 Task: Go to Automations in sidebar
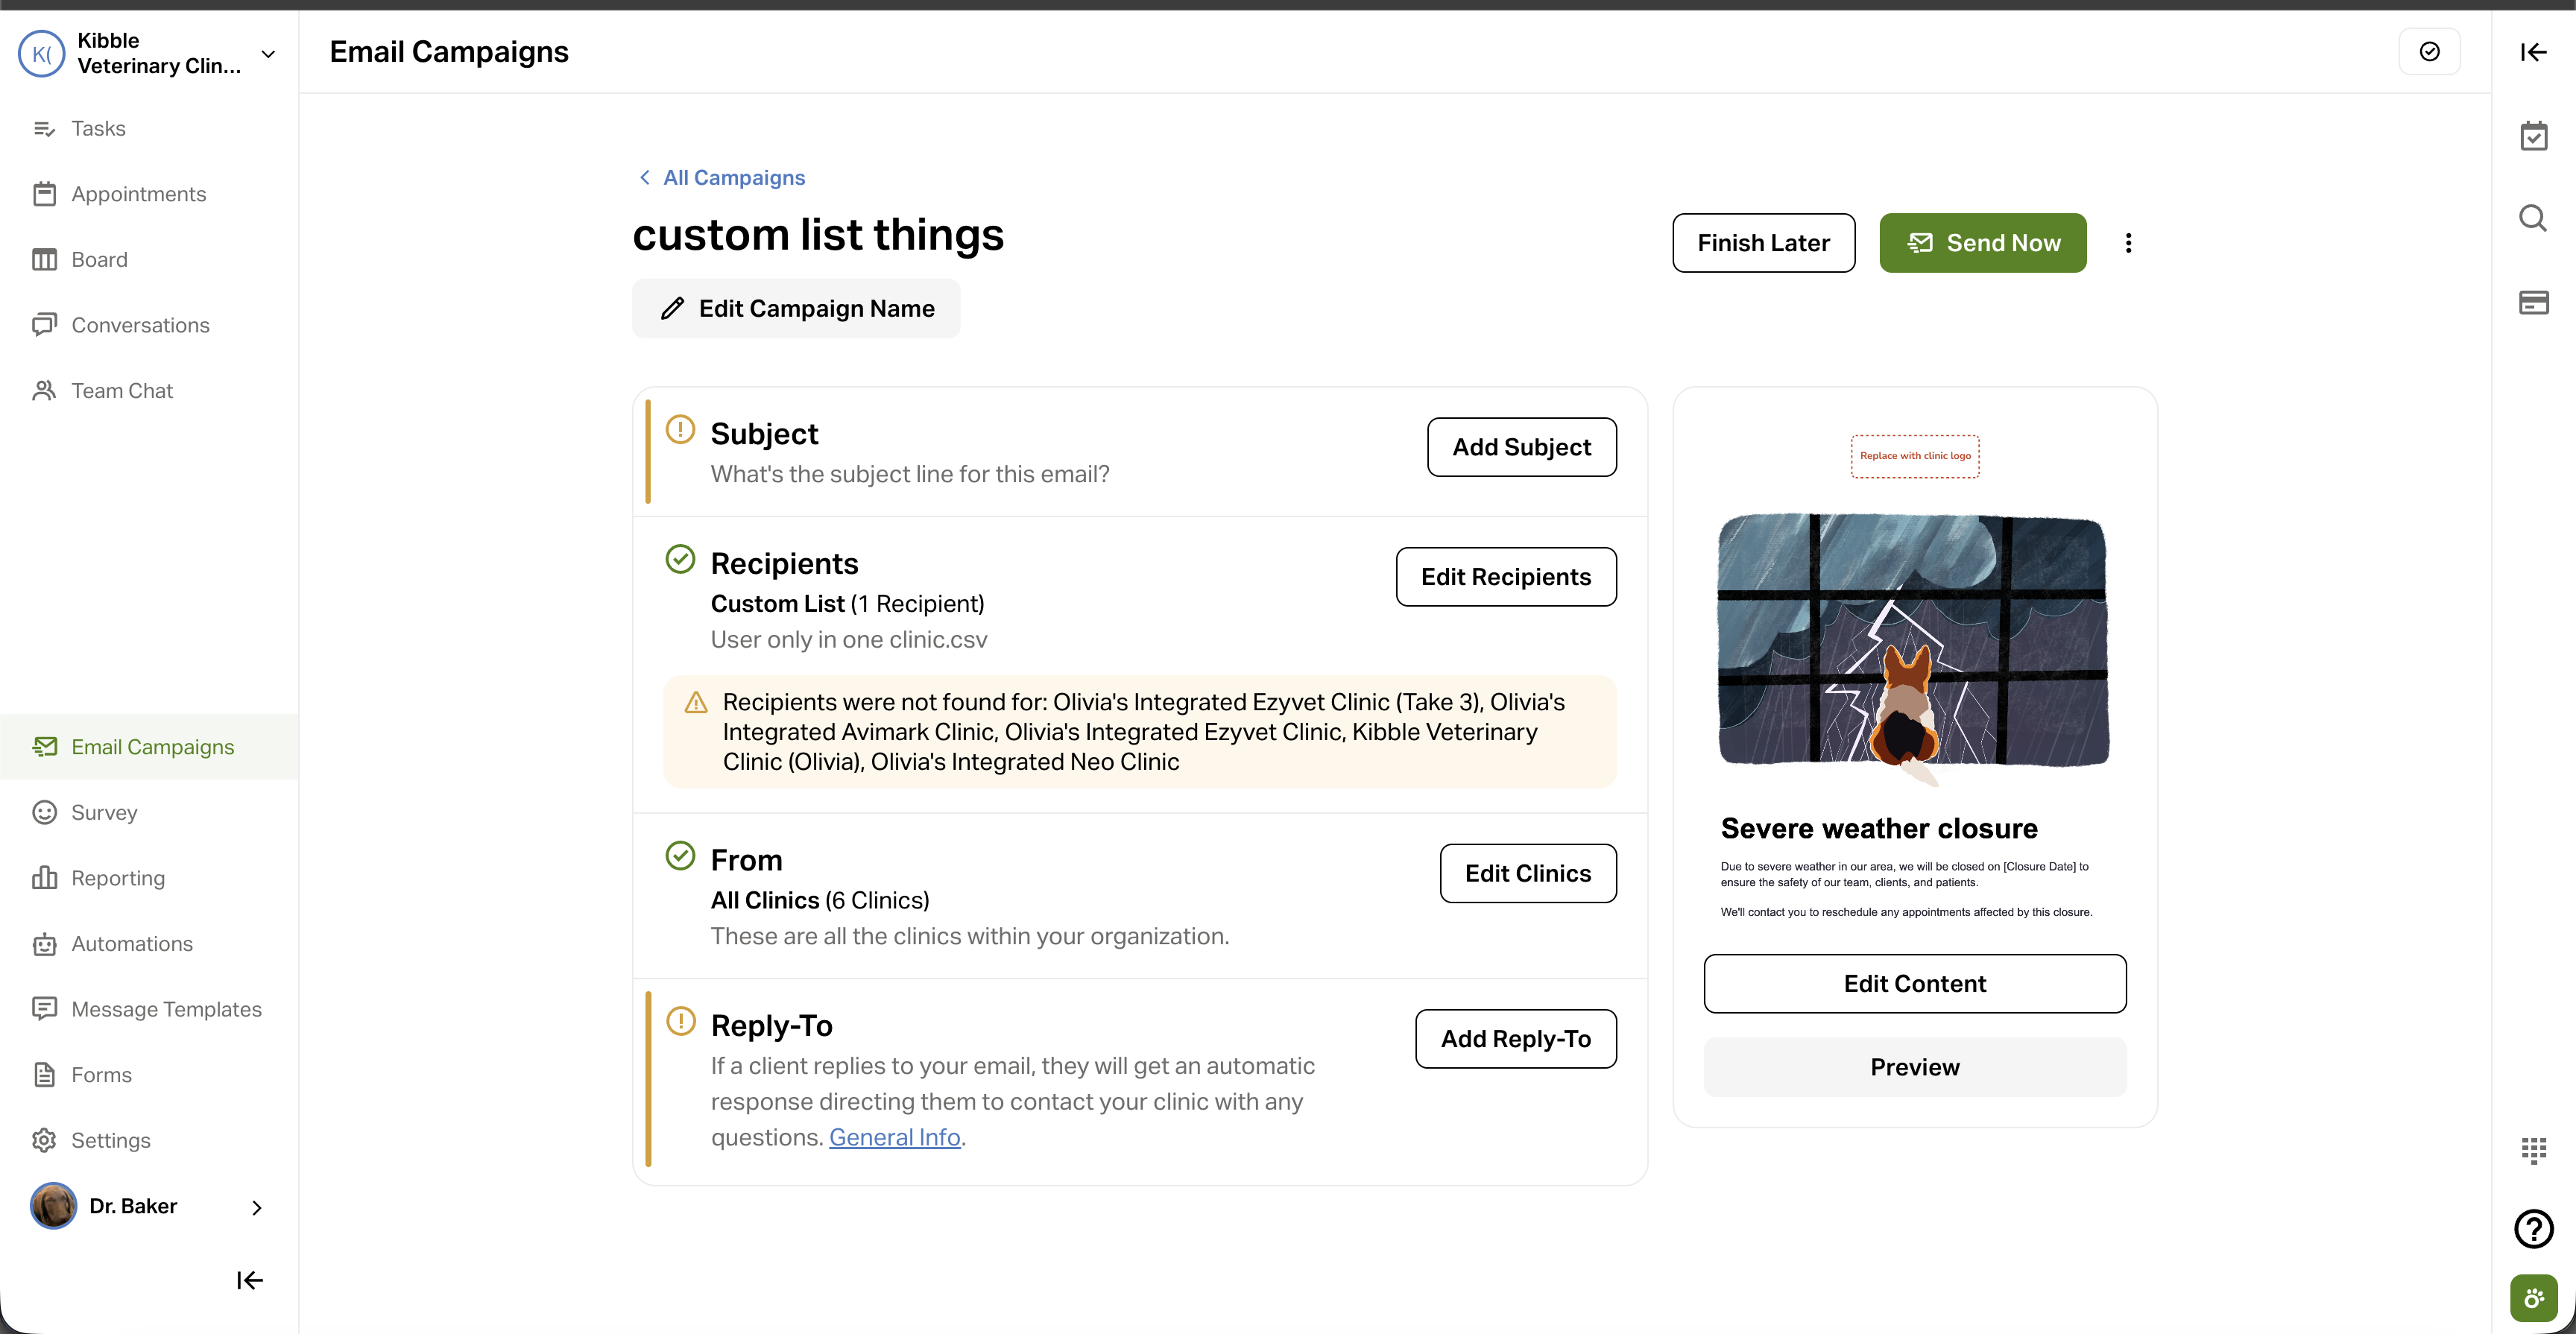tap(131, 943)
